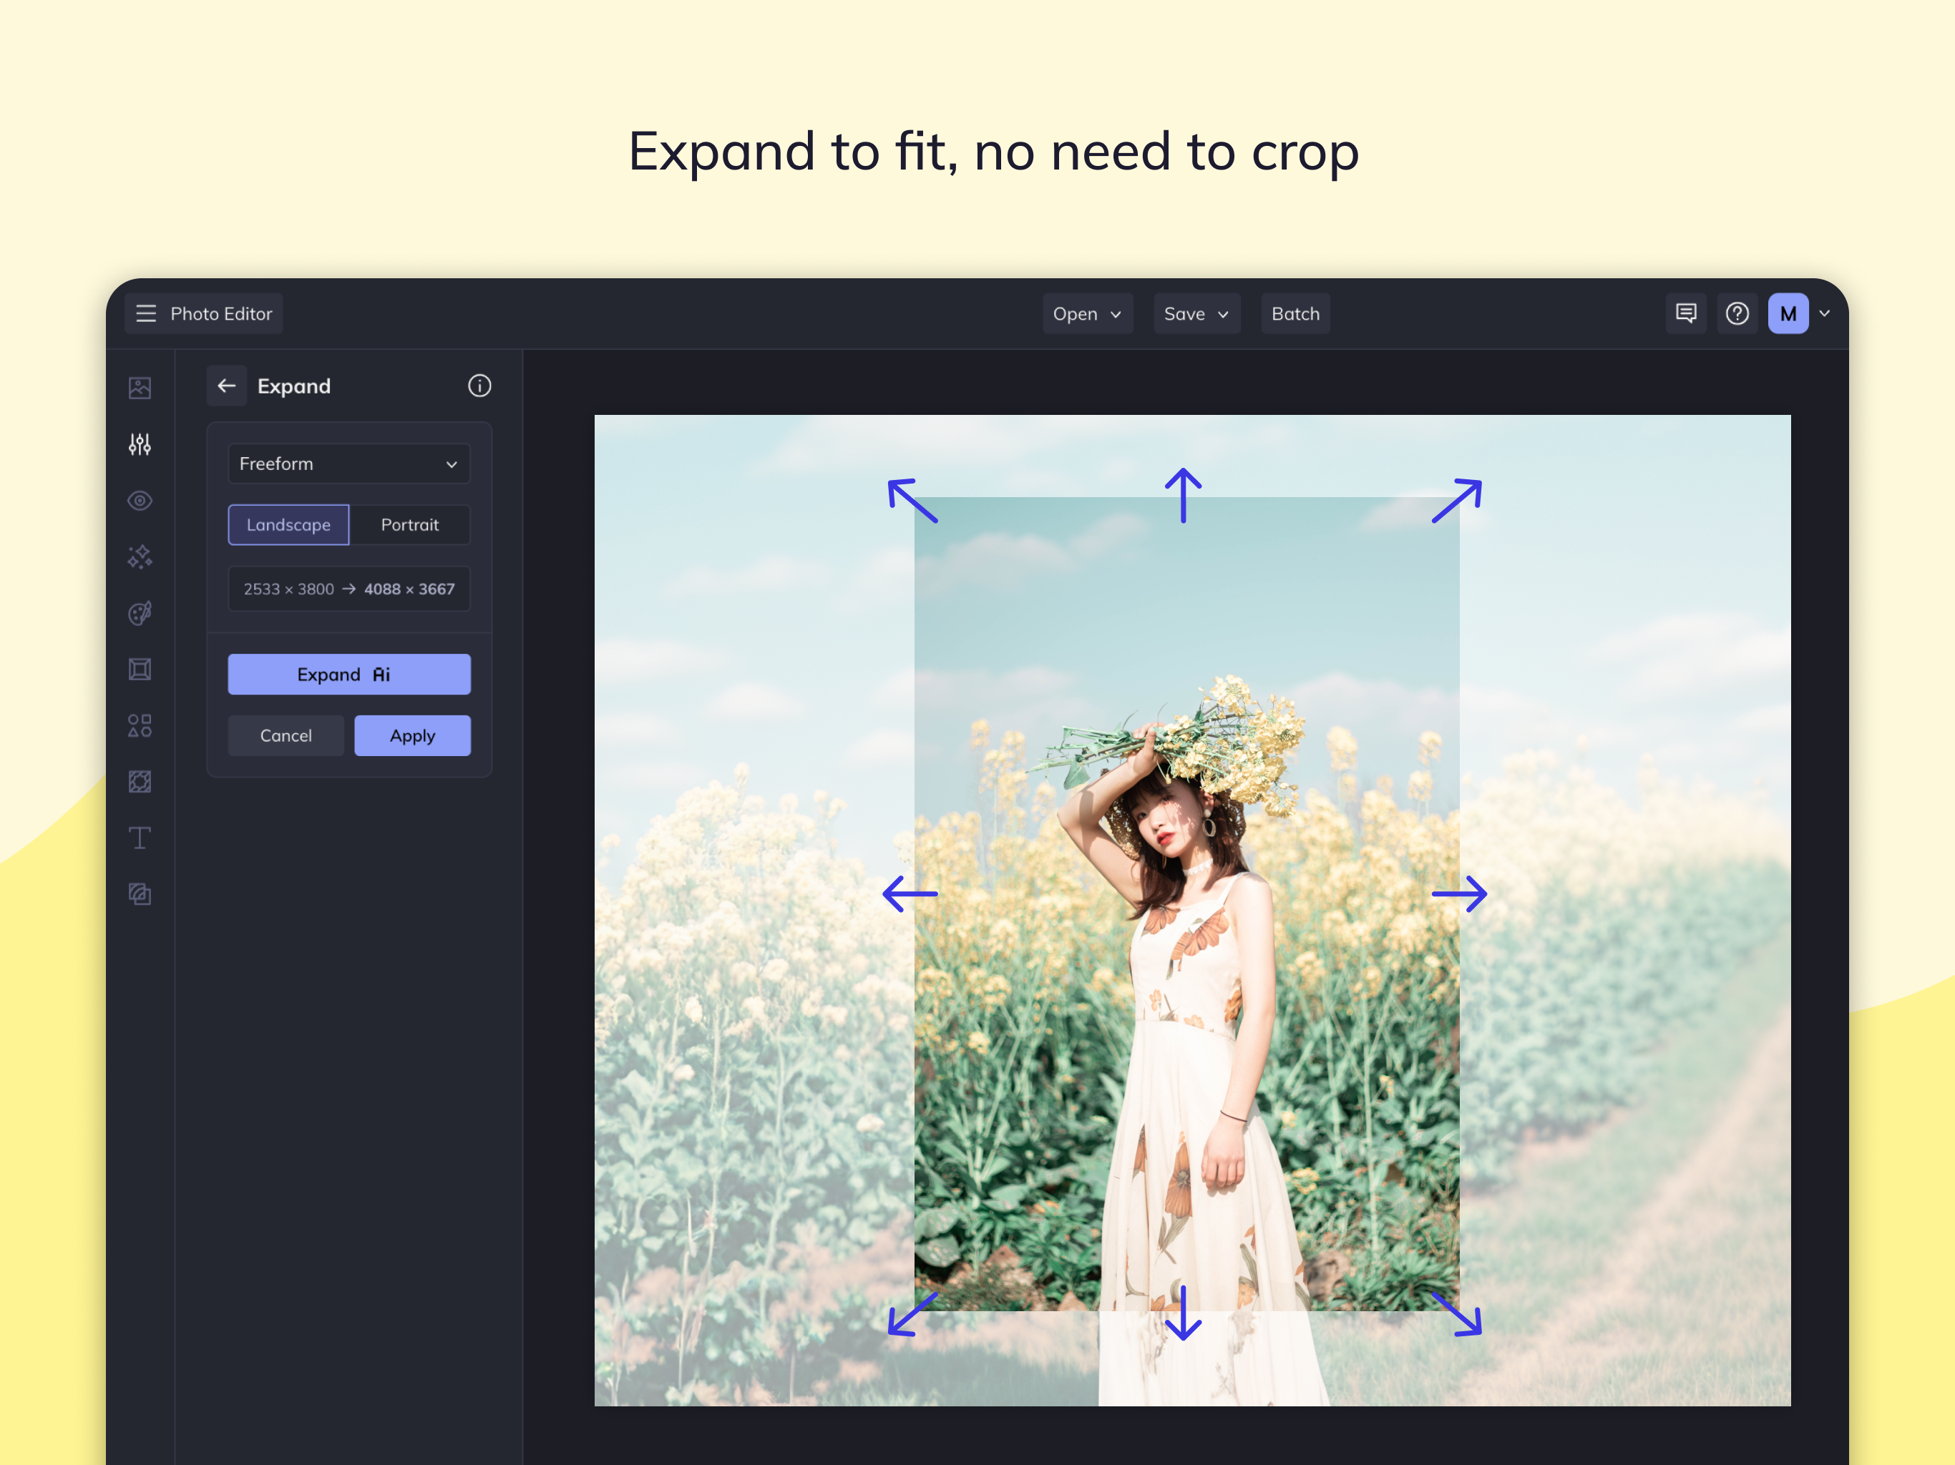Open the Textures sidebar icon

tap(140, 781)
